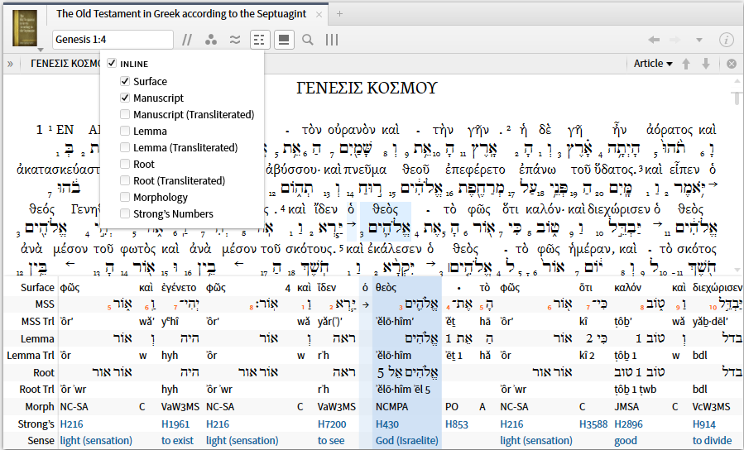Image resolution: width=744 pixels, height=450 pixels.
Task: Open Strong's number H914 link
Action: click(704, 424)
